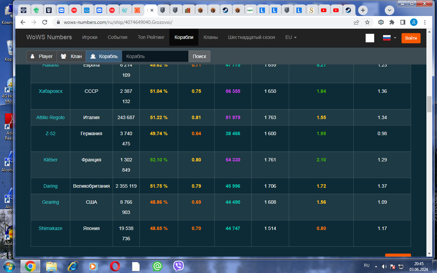Click the orange Войти button
The width and height of the screenshot is (437, 273).
coord(411,38)
